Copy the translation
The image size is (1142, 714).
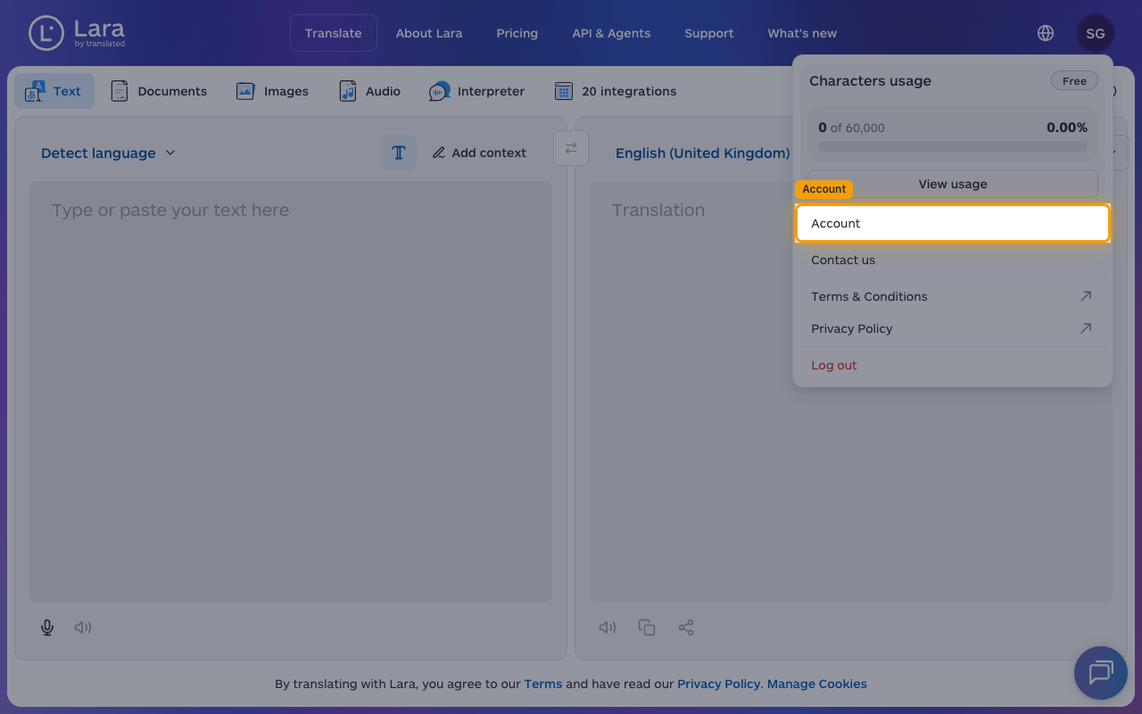pyautogui.click(x=647, y=627)
